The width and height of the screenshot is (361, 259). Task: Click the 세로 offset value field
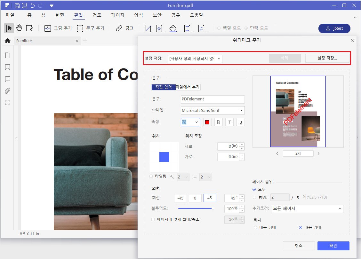coord(228,146)
